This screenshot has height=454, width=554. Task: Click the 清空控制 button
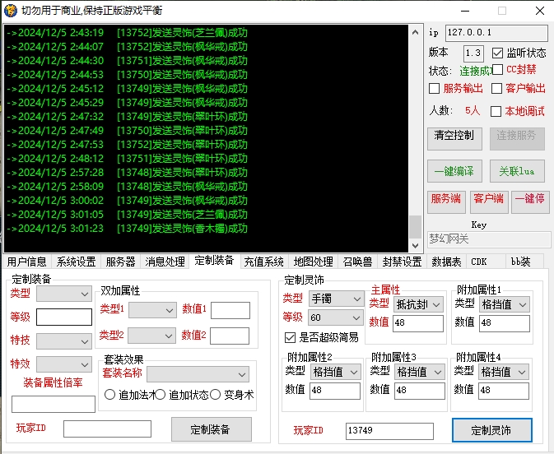click(454, 139)
